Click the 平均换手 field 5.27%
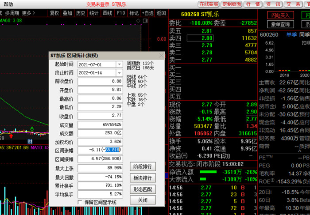The width and height of the screenshot is (310, 215). (x=100, y=194)
